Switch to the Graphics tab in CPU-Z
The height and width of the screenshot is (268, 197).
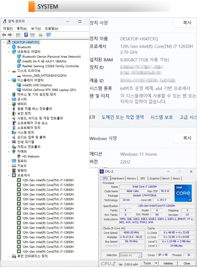pos(155,178)
